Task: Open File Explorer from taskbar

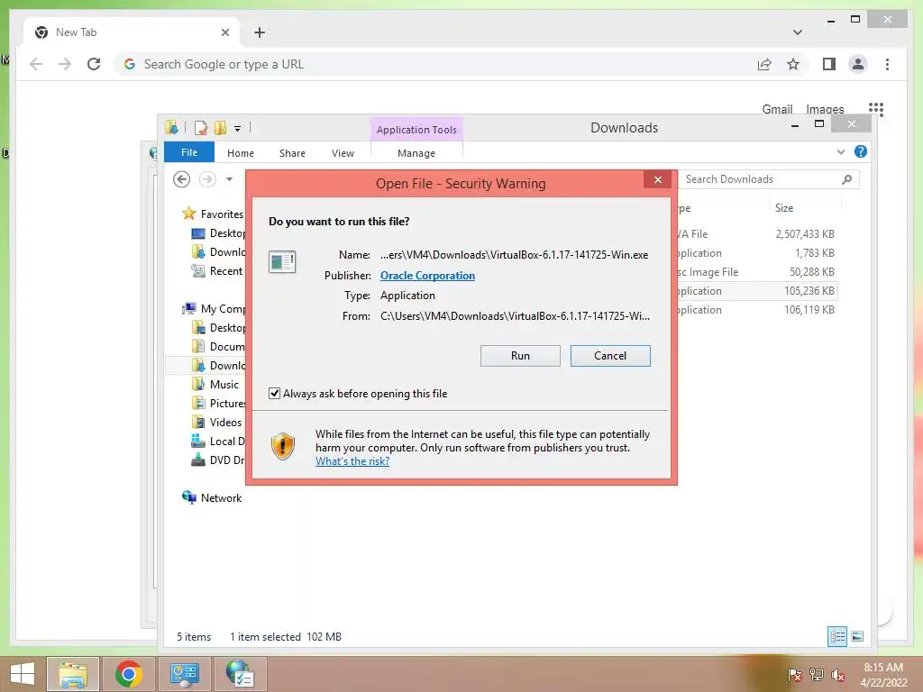Action: coord(72,674)
